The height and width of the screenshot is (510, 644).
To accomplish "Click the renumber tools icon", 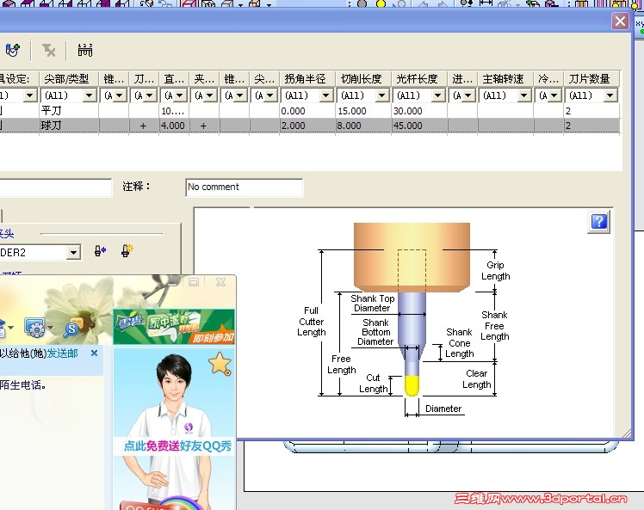I will (85, 50).
